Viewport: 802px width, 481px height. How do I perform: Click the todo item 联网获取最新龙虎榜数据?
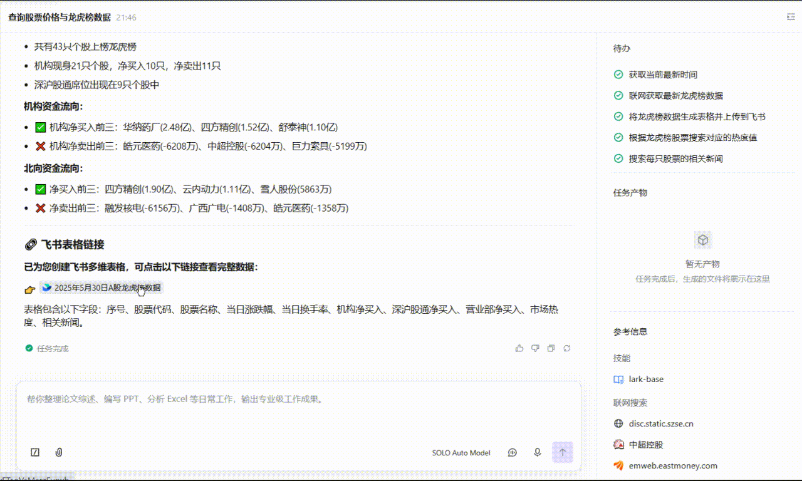click(x=676, y=96)
